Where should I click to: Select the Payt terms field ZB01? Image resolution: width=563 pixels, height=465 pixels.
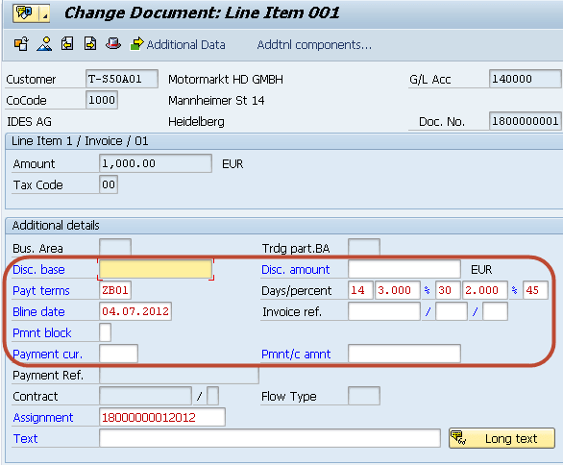click(x=115, y=290)
